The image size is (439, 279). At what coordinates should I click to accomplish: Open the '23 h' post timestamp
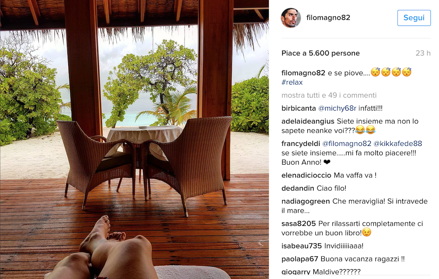[x=423, y=53]
